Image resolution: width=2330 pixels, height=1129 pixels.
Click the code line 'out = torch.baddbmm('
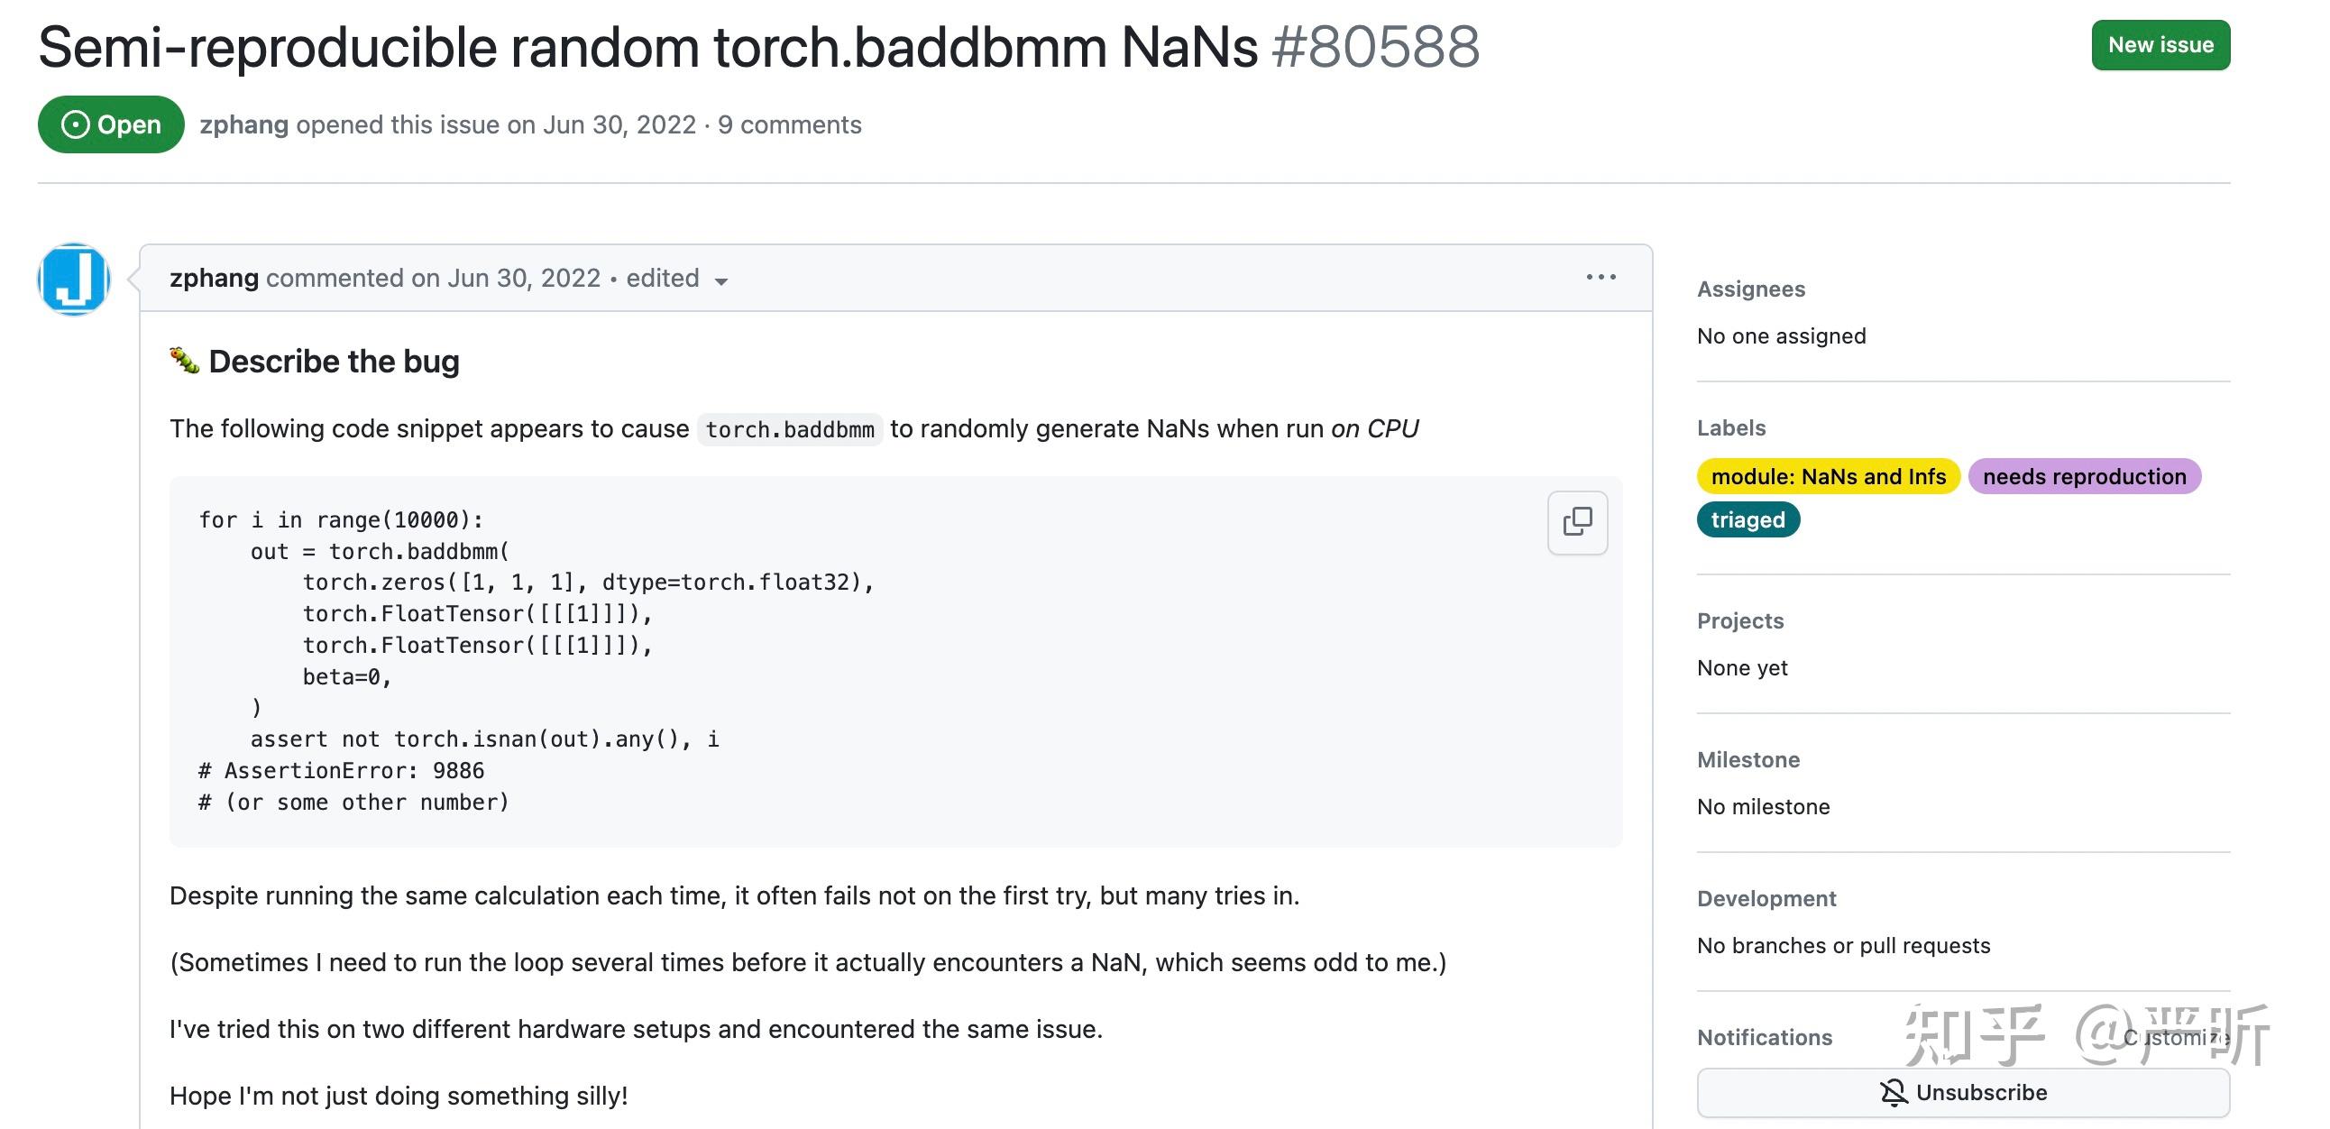click(380, 552)
